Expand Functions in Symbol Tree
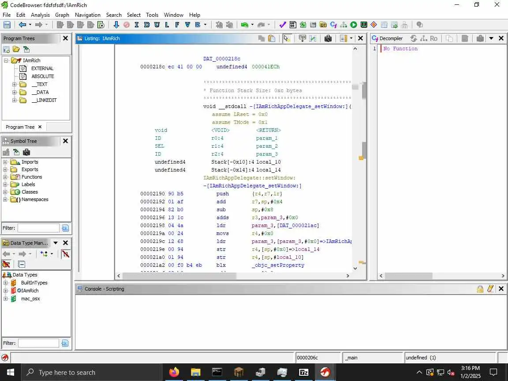The height and width of the screenshot is (381, 508). [x=5, y=177]
